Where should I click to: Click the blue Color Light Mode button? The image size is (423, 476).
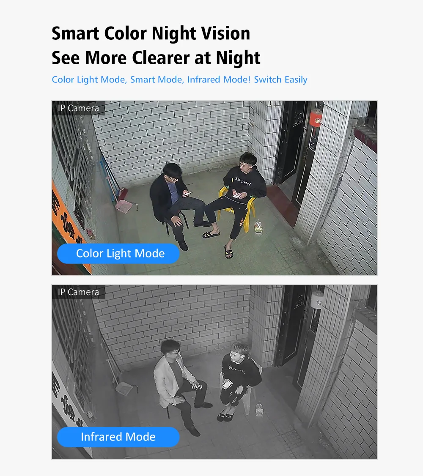click(x=118, y=254)
